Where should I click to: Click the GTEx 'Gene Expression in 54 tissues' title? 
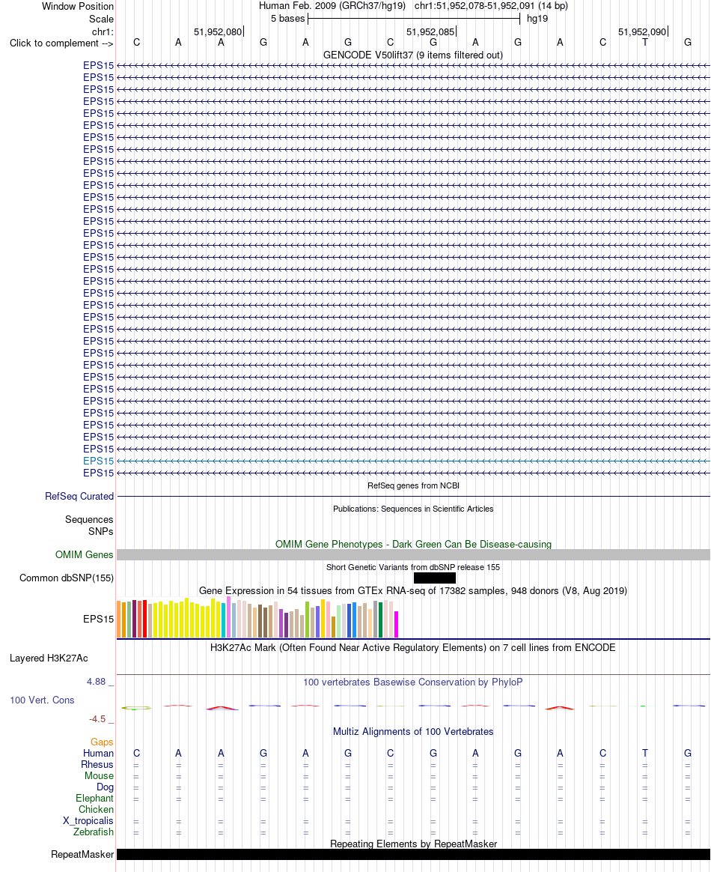coord(413,590)
